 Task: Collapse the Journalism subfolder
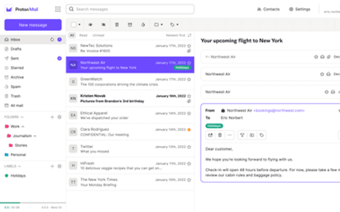point(35,136)
